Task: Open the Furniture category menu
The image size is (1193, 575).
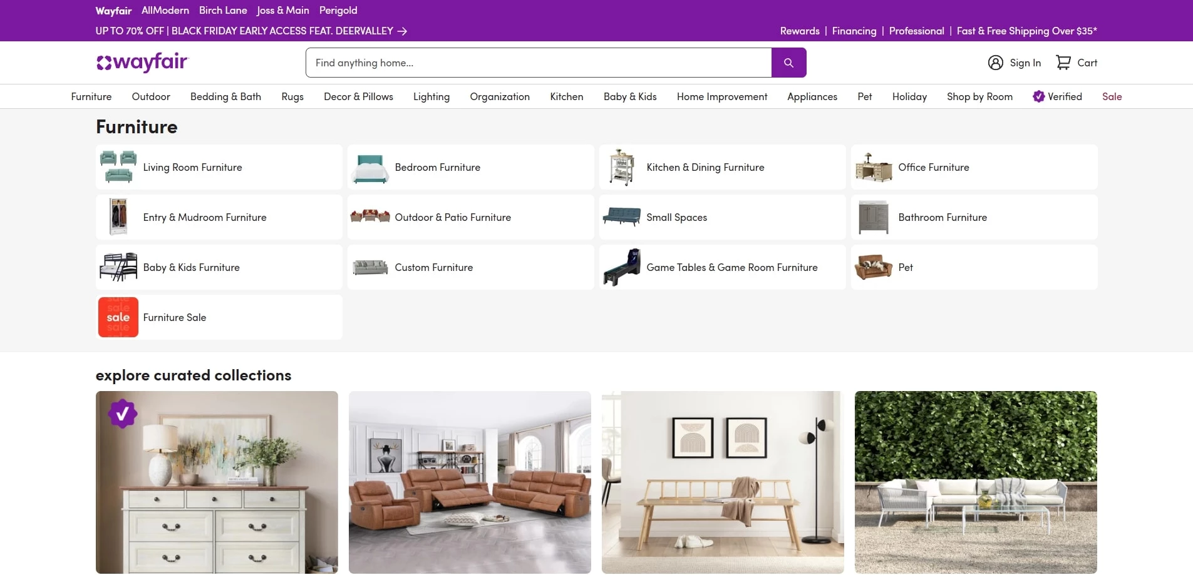Action: coord(91,96)
